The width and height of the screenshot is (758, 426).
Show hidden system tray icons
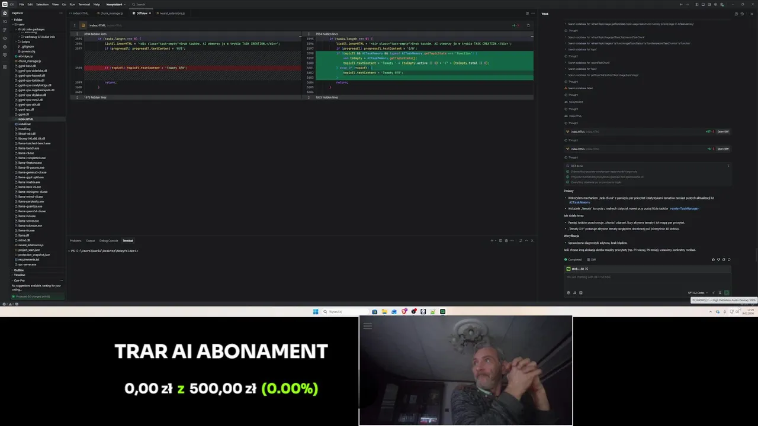coord(711,312)
